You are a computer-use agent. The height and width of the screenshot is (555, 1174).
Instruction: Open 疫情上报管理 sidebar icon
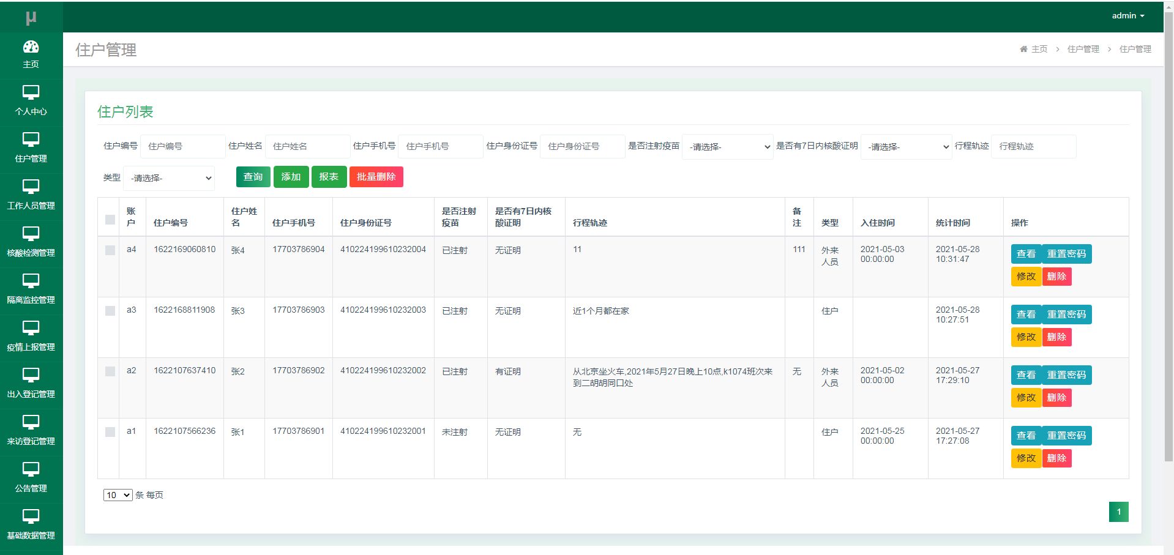pos(31,329)
